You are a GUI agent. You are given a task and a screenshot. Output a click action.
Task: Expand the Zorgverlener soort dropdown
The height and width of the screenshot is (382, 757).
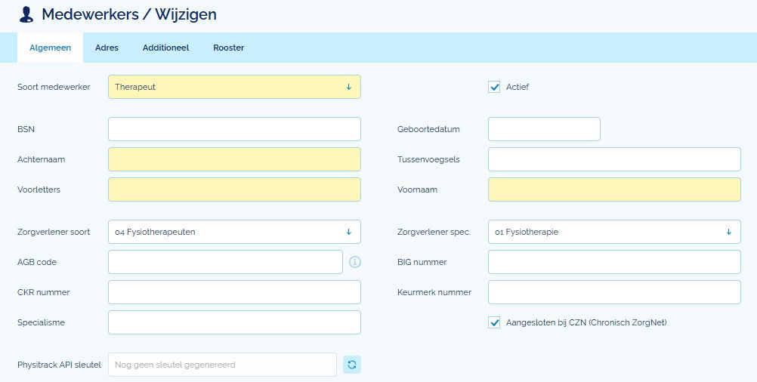[234, 232]
